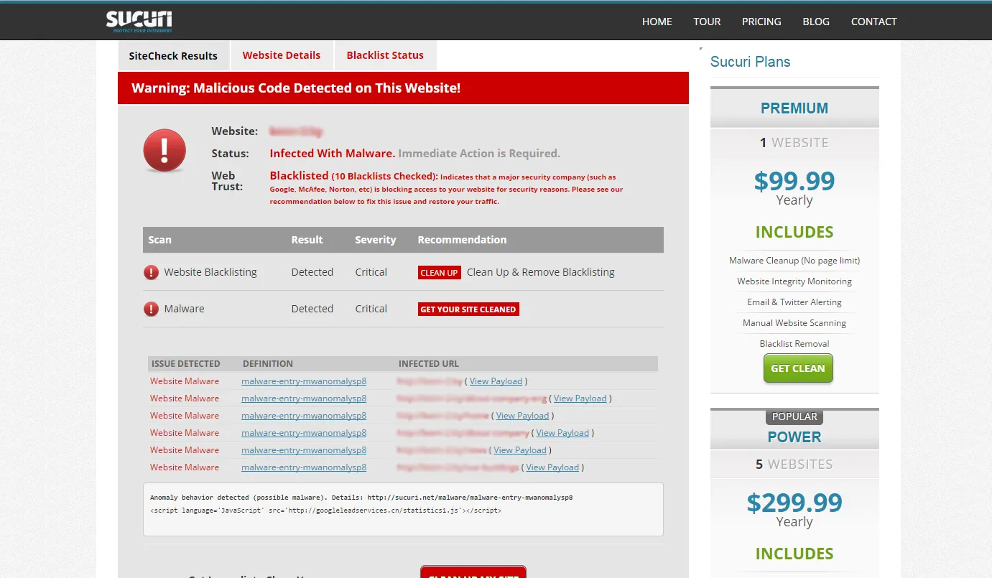Open the TOUR menu item
The width and height of the screenshot is (992, 578).
click(x=707, y=22)
